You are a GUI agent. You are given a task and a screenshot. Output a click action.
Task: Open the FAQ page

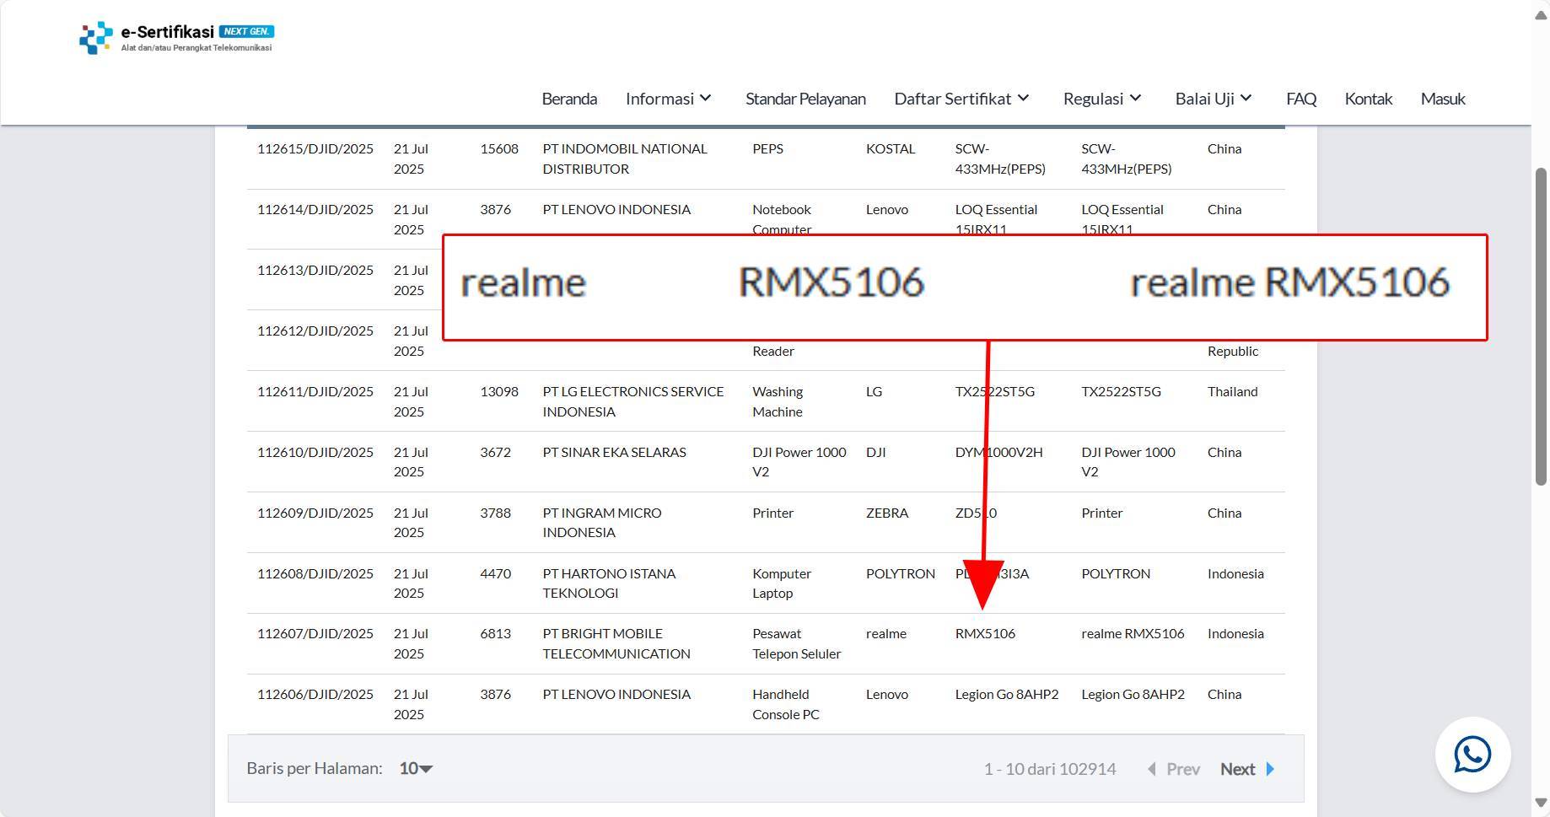tap(1301, 99)
